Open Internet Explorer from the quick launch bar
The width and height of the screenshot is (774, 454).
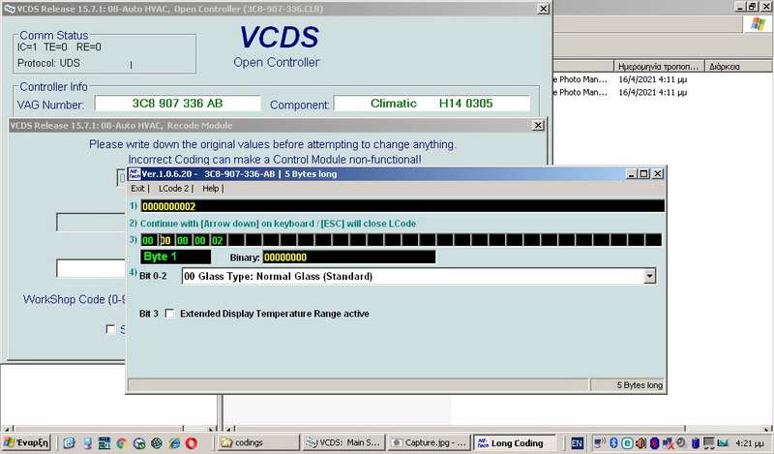click(x=174, y=443)
